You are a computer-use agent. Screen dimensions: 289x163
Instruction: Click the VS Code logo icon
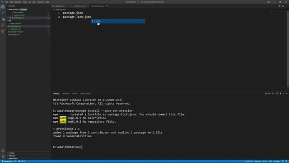point(2,2)
